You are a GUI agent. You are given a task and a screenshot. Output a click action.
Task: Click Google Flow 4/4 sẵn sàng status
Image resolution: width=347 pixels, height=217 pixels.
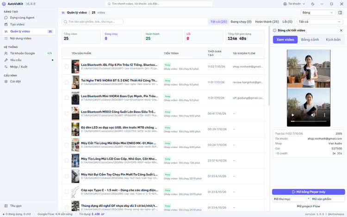(x=55, y=214)
